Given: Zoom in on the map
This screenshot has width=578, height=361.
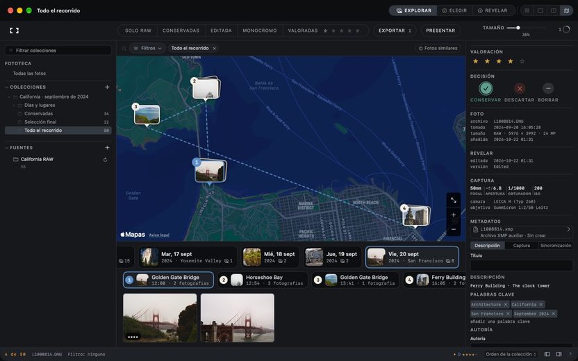Looking at the screenshot, I should pos(454,215).
